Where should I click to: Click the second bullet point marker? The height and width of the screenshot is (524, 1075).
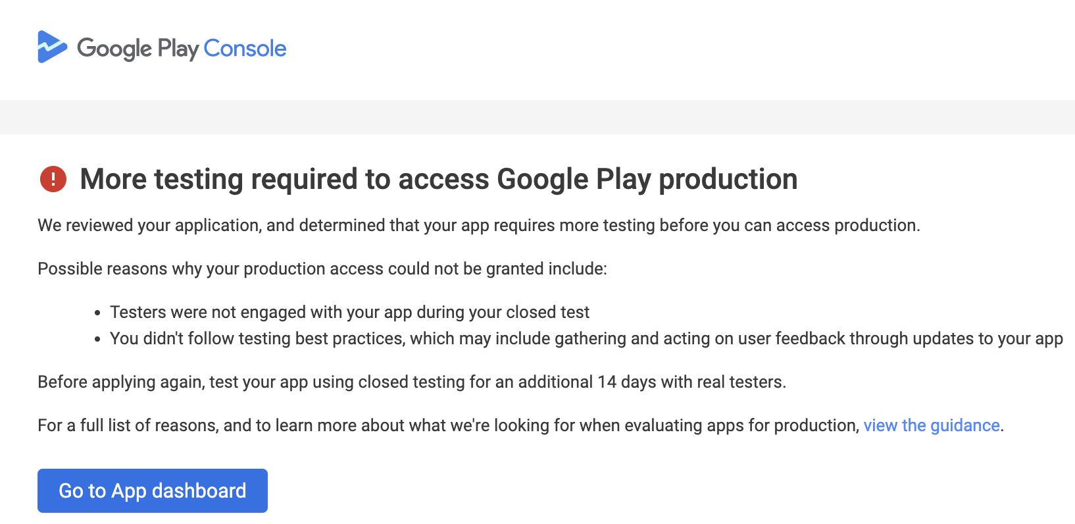(97, 340)
